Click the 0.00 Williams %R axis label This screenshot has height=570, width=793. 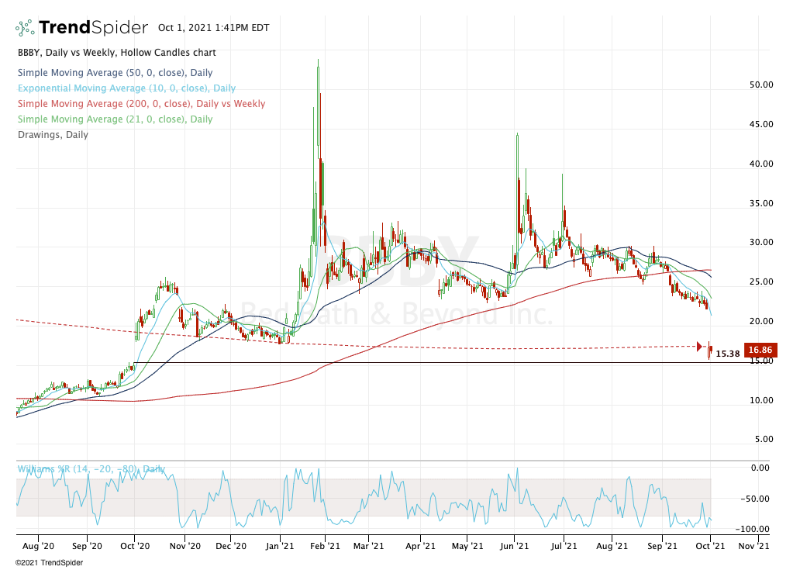coord(760,468)
